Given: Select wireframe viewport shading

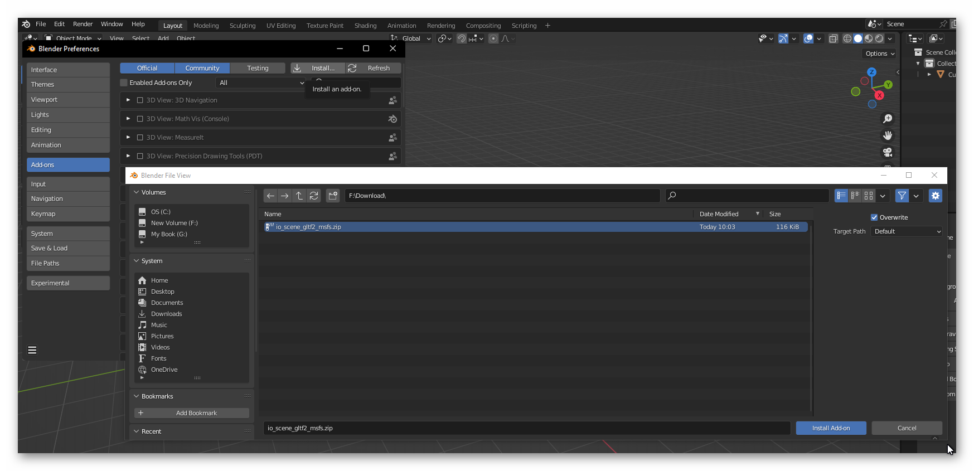Looking at the screenshot, I should tap(847, 38).
